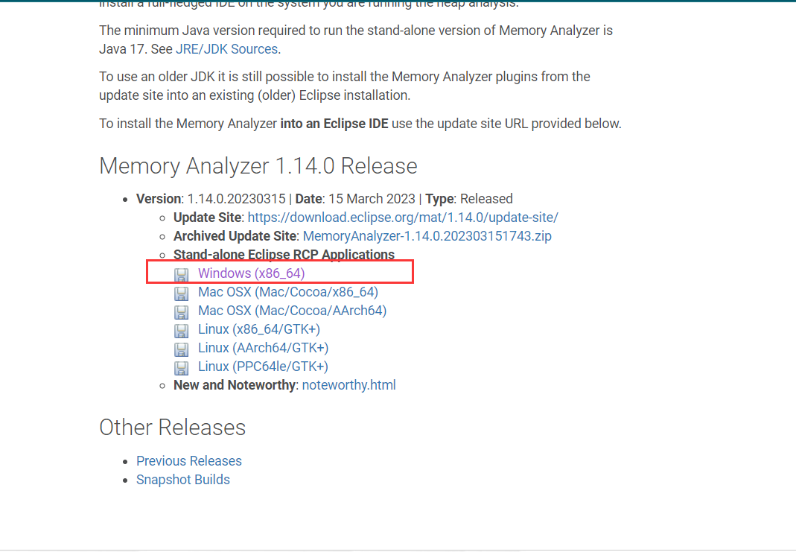Download the Windows (x86_64) stand-alone build
This screenshot has width=796, height=552.
pyautogui.click(x=251, y=273)
